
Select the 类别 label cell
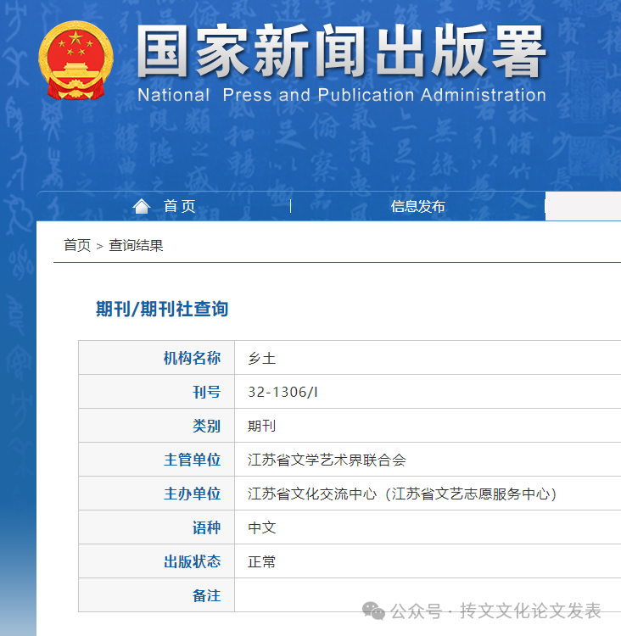click(x=157, y=426)
